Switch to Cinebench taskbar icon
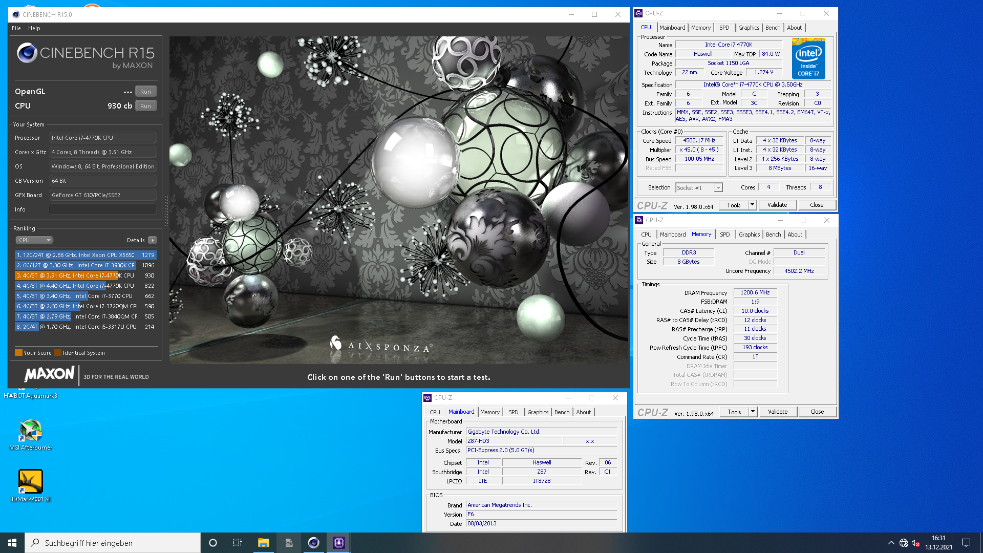The image size is (983, 553). [x=314, y=543]
